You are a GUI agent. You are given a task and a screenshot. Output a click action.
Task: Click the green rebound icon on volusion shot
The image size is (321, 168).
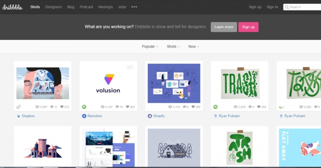tap(84, 107)
